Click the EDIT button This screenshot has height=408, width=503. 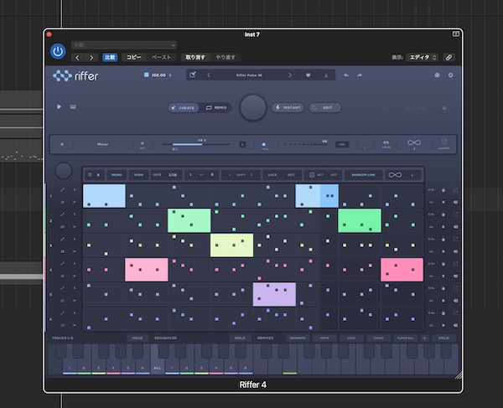pos(325,108)
